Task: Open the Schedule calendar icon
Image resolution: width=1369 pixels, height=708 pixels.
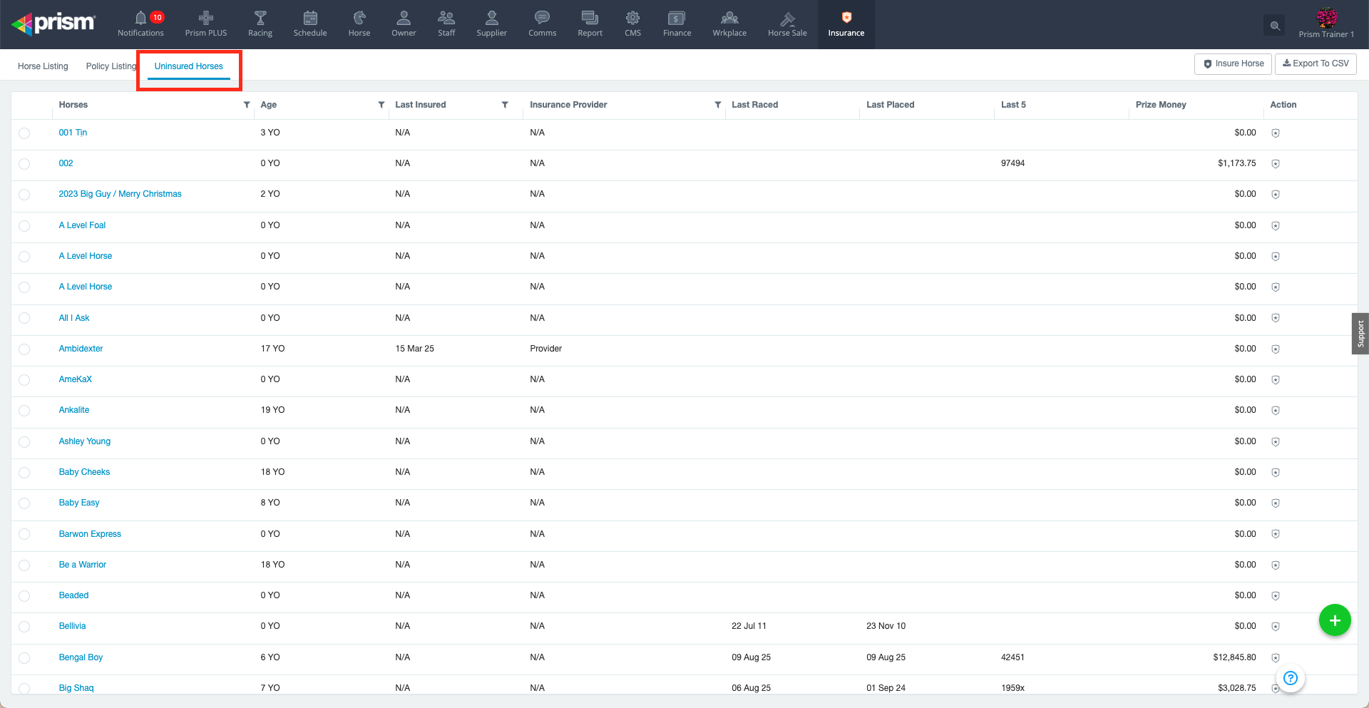Action: pos(310,19)
